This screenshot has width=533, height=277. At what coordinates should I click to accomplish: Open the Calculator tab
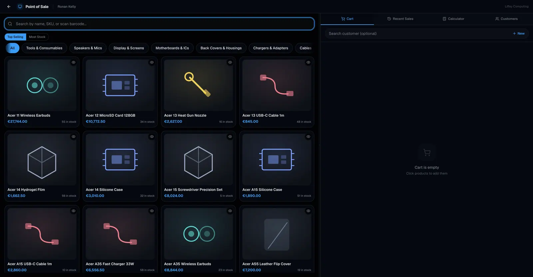[453, 19]
